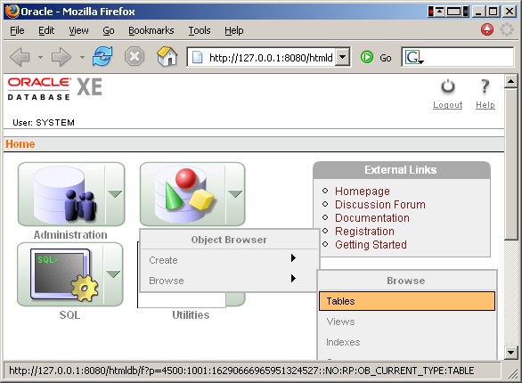Open the Homepage external link
Viewport: 522px width, 383px height.
[363, 191]
